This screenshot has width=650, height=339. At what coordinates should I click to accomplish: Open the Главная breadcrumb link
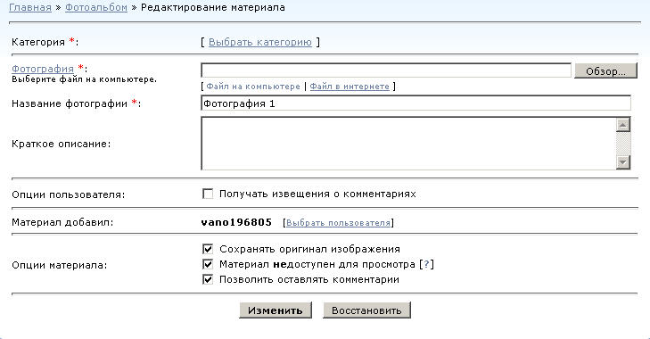[30, 7]
